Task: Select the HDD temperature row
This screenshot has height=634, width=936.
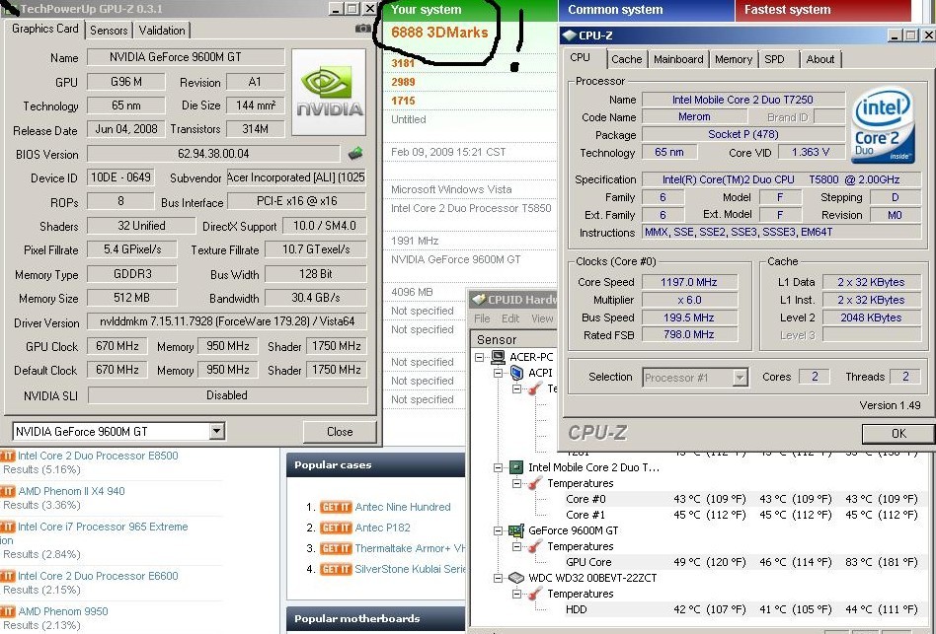Action: tap(741, 609)
